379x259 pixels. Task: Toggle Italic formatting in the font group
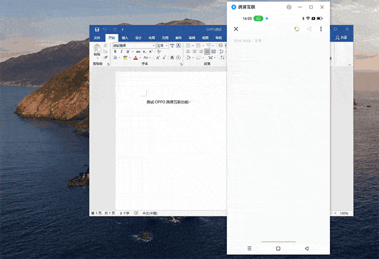tap(121, 51)
